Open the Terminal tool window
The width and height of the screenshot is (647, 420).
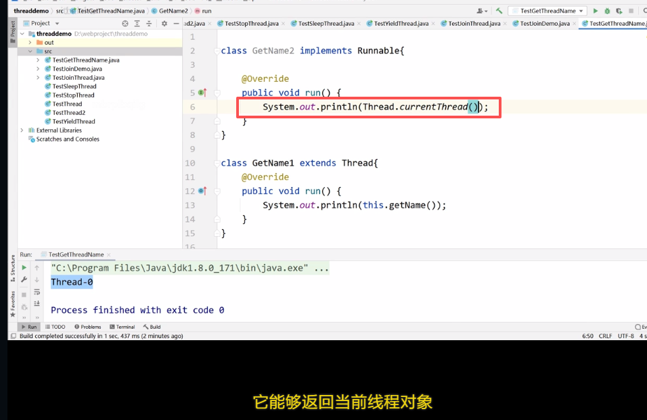(122, 327)
